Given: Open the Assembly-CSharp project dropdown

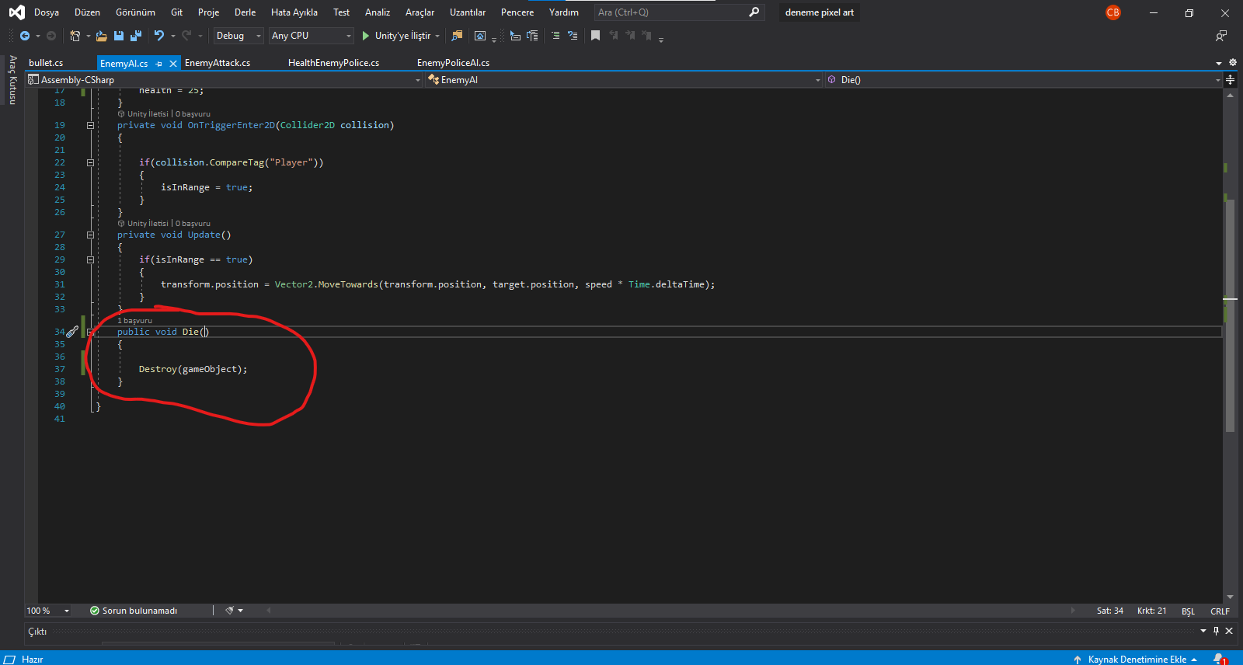Looking at the screenshot, I should point(224,80).
